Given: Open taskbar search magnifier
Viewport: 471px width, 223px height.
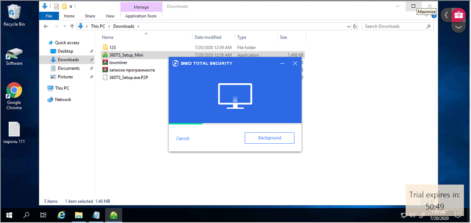Looking at the screenshot, I should pyautogui.click(x=27, y=215).
